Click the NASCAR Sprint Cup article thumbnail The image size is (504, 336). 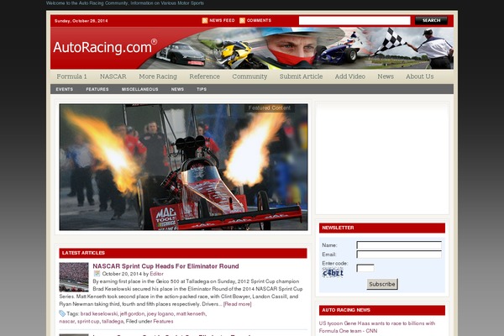click(x=74, y=277)
